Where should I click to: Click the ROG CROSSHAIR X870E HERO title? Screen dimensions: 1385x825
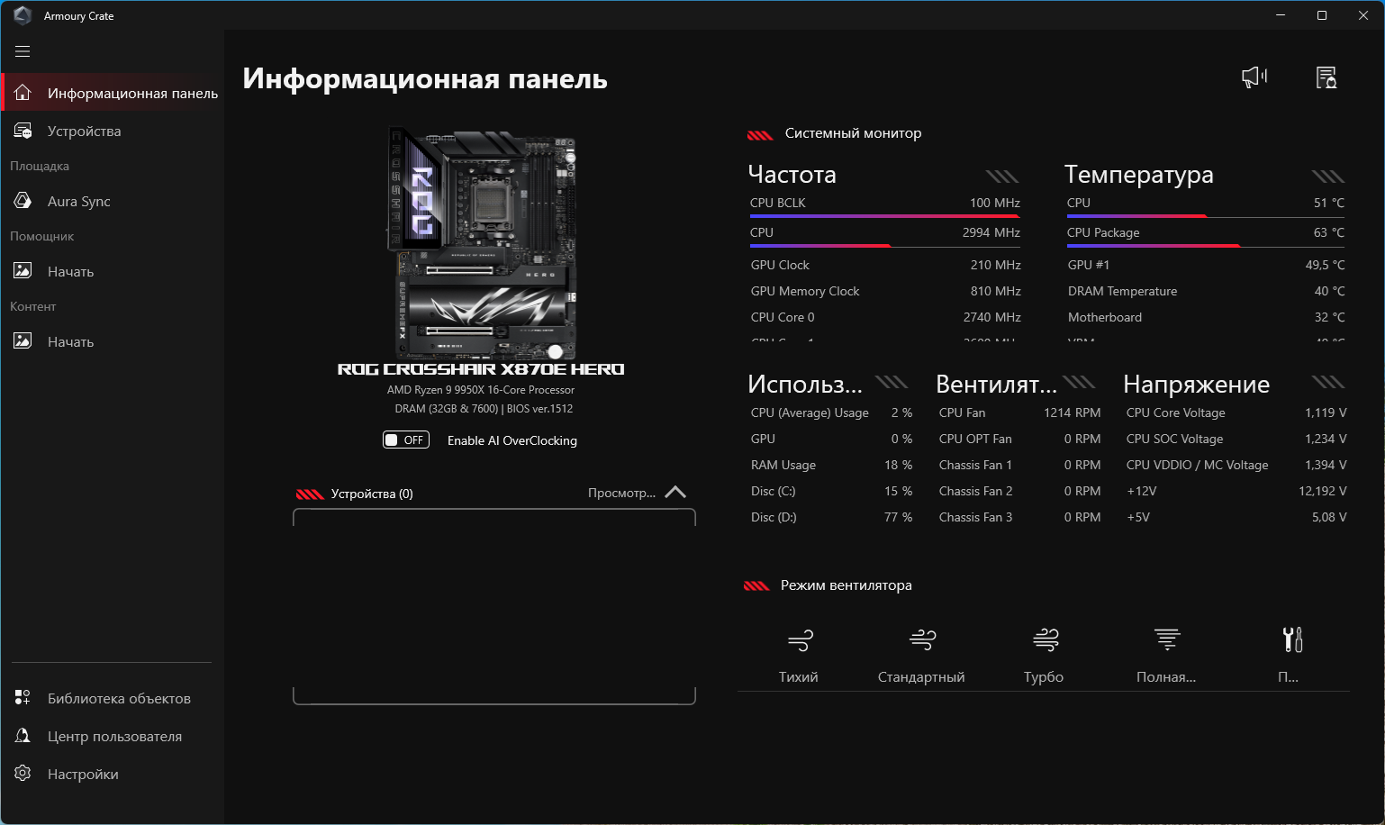[481, 369]
